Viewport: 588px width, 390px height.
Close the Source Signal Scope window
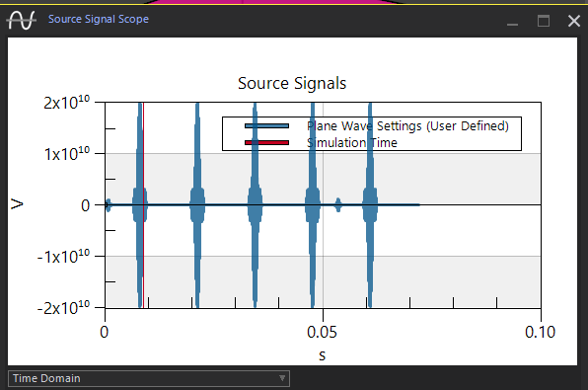[x=574, y=21]
